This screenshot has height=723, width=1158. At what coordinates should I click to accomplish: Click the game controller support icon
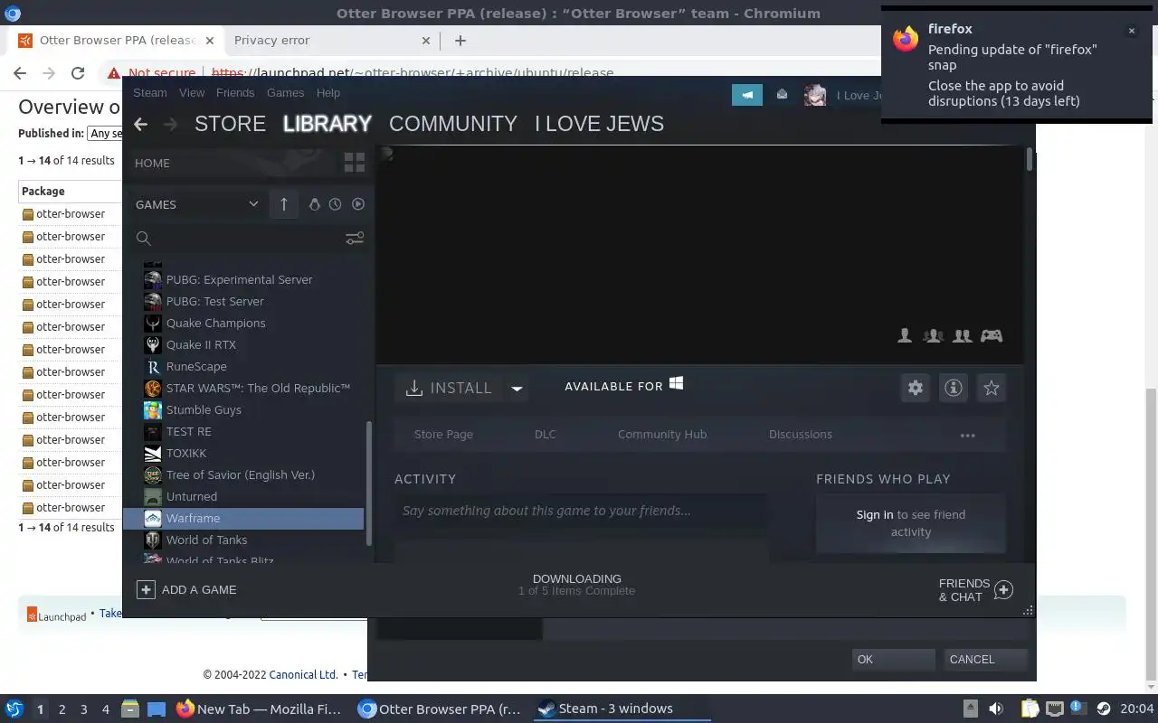pyautogui.click(x=992, y=335)
